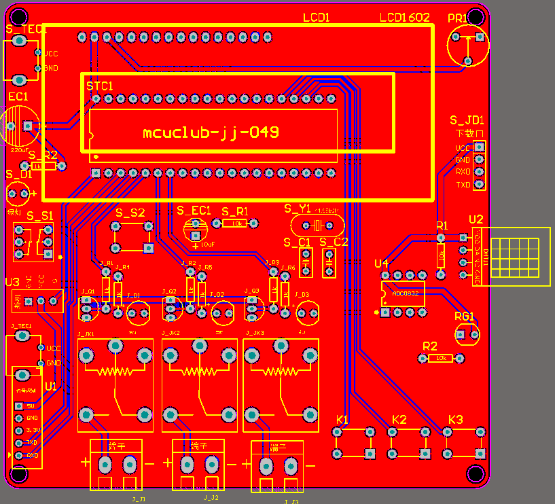The image size is (555, 504).
Task: Click the K1 button designator
Action: coord(342,420)
